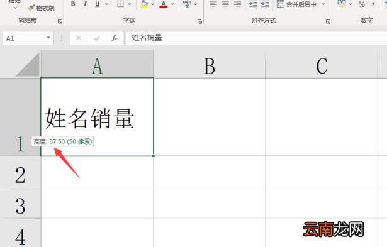Select row 4 header
This screenshot has width=387, height=247.
pyautogui.click(x=20, y=233)
